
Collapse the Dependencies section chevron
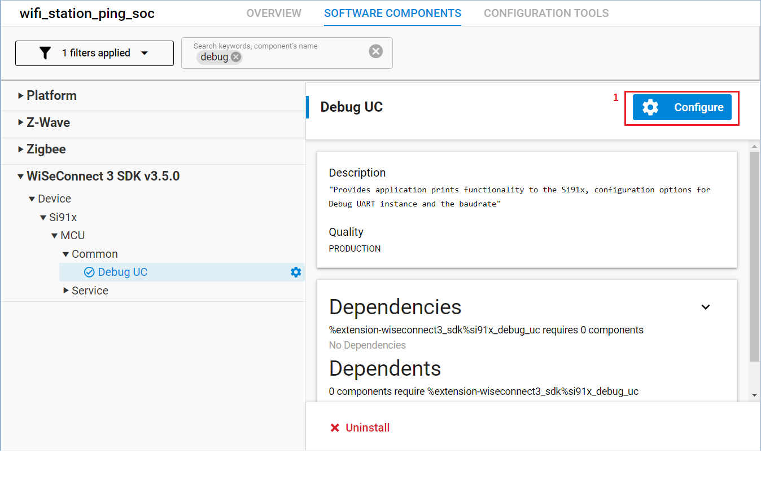pos(705,307)
